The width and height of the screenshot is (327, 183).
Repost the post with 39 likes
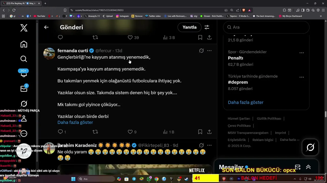pos(95,37)
